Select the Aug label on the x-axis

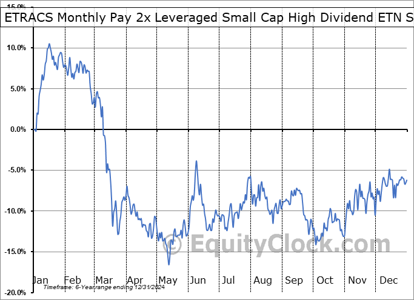click(262, 280)
